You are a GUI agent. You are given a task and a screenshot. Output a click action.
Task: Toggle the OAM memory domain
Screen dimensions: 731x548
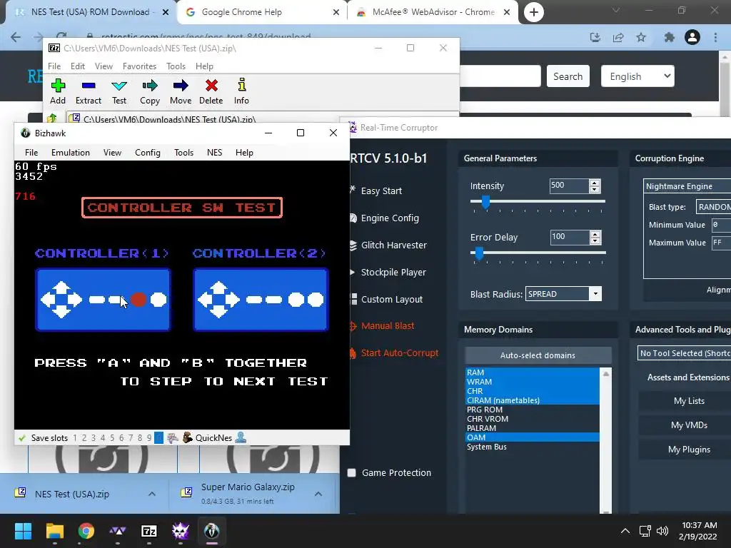(x=532, y=437)
